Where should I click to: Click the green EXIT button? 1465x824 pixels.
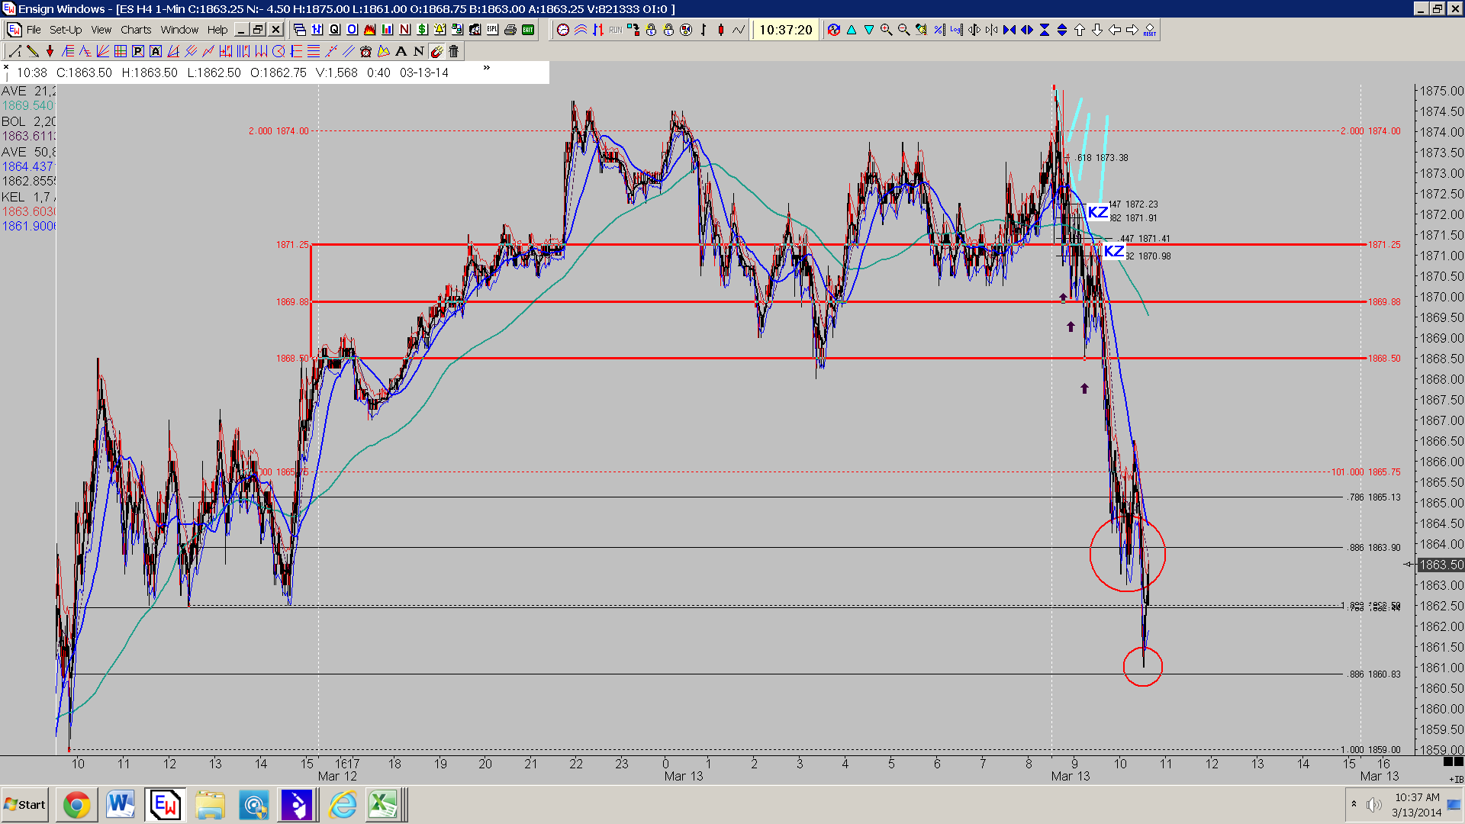tap(527, 30)
